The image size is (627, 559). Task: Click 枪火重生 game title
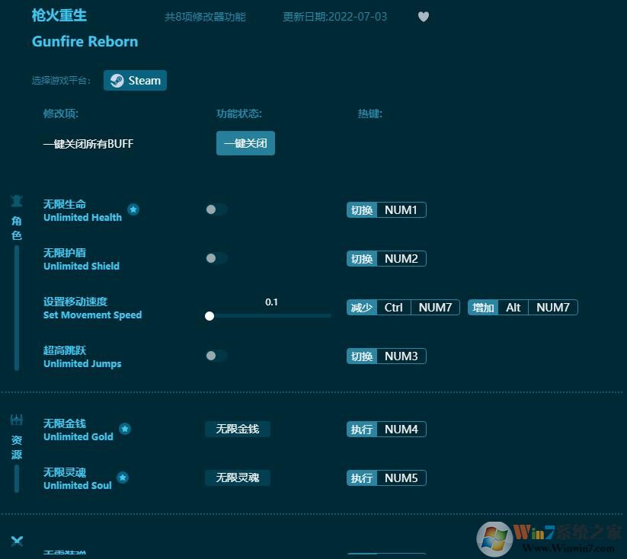(x=59, y=15)
